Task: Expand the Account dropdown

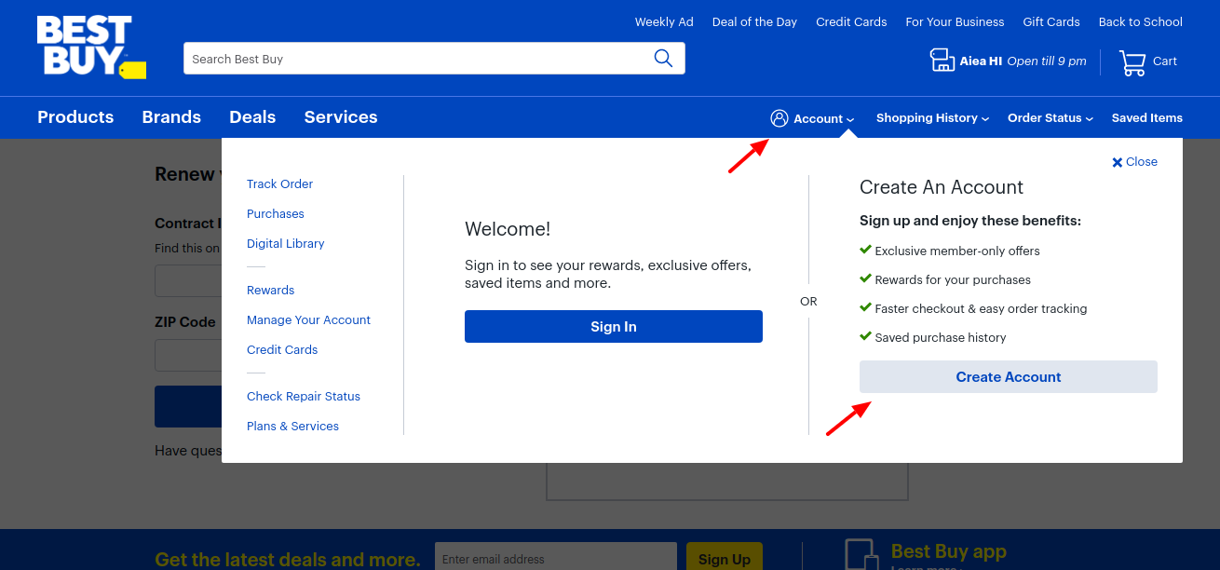Action: tap(812, 118)
